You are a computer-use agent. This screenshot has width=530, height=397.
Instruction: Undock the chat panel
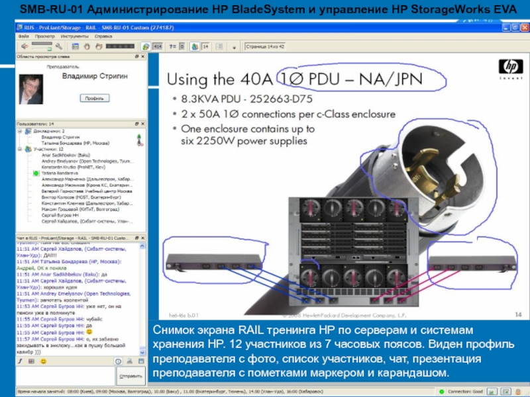137,238
